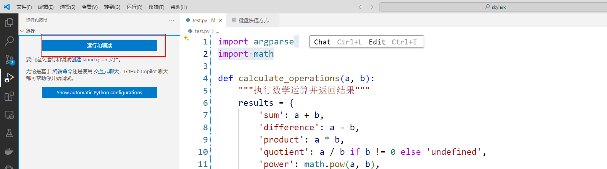Click 'undefined' string on line 10
This screenshot has width=607, height=169.
coord(454,152)
